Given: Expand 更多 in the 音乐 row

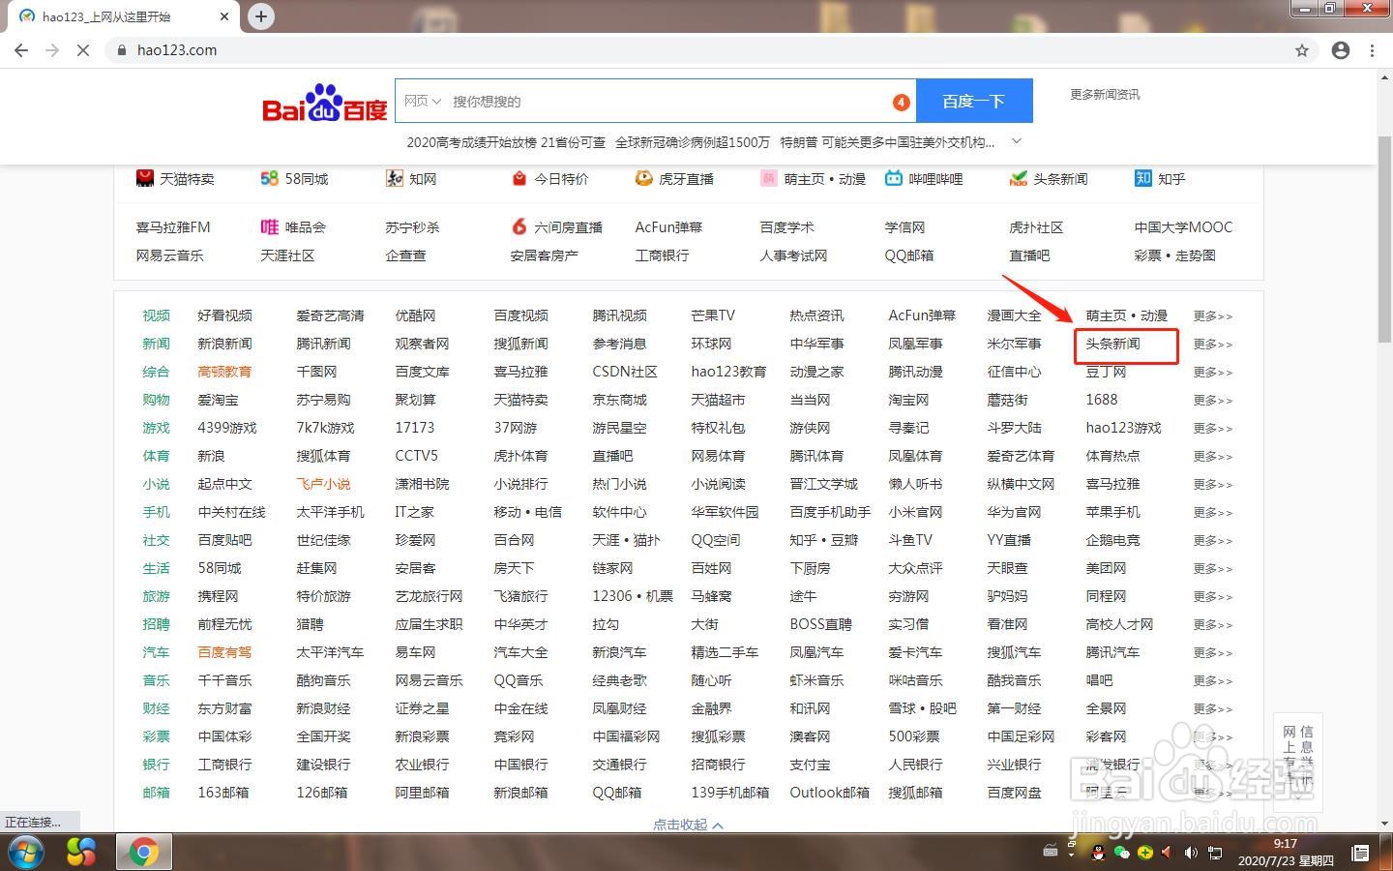Looking at the screenshot, I should click(1212, 680).
